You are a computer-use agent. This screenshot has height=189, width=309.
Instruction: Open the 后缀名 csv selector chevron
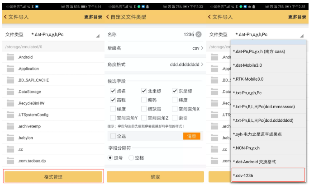click(201, 48)
